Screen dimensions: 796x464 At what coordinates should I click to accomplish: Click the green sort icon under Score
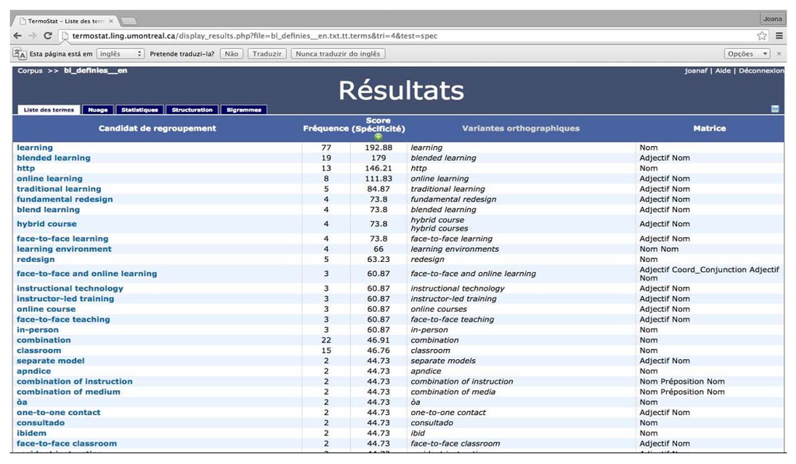point(379,137)
